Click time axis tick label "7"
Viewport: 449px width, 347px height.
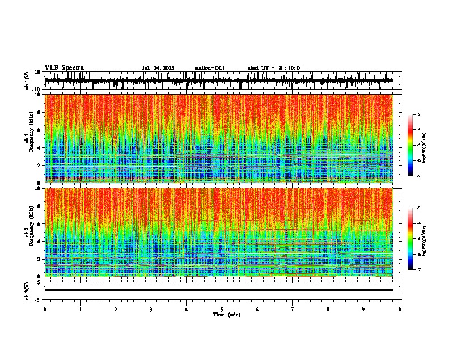pos(293,310)
